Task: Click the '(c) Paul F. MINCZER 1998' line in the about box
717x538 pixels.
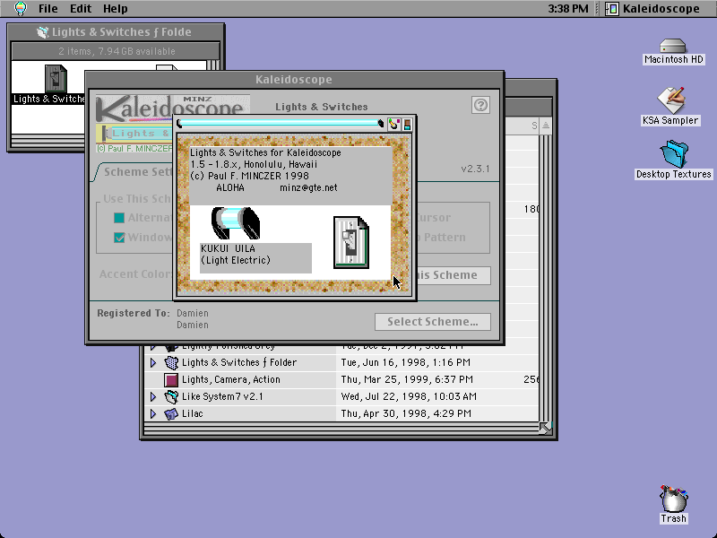Action: click(x=250, y=176)
